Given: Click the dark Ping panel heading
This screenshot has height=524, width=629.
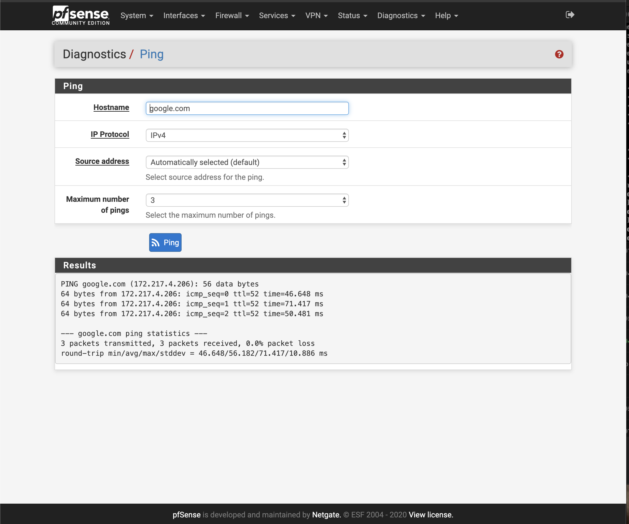Looking at the screenshot, I should tap(313, 86).
